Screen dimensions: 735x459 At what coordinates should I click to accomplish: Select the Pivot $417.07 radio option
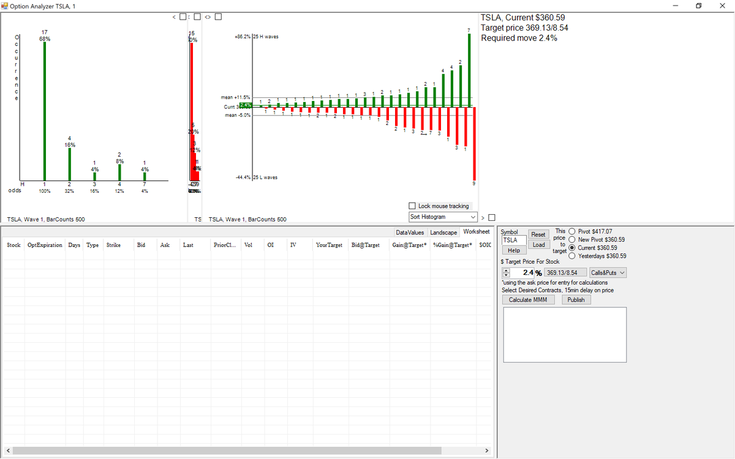[573, 231]
